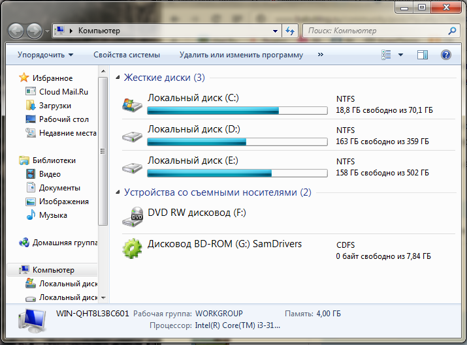This screenshot has height=345, width=467.
Task: Select the BD-ROM (G:) SamDrivers gear icon
Action: pyautogui.click(x=132, y=248)
